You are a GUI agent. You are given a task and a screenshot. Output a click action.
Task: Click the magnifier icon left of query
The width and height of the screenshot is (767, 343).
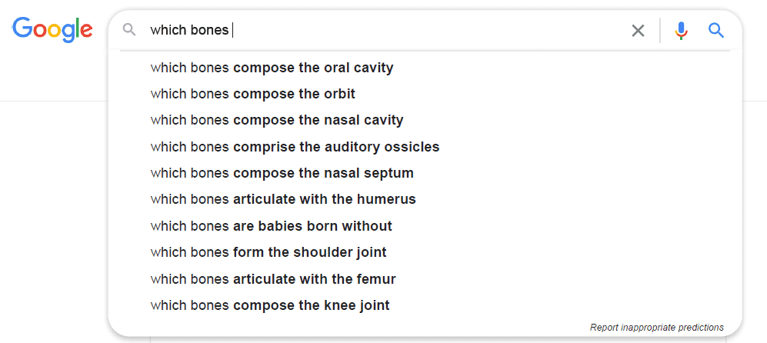[x=130, y=30]
